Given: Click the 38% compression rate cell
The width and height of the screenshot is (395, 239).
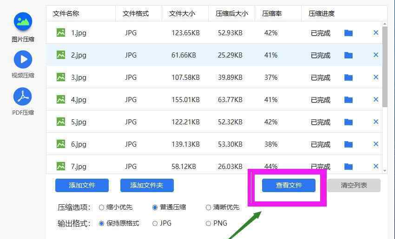Looking at the screenshot, I should pos(271,144).
